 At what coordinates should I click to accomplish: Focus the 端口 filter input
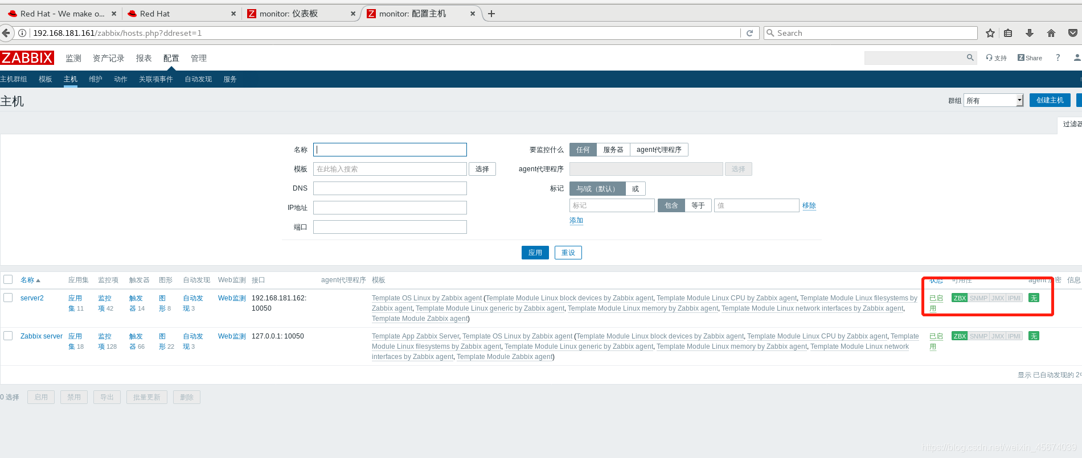pyautogui.click(x=390, y=227)
